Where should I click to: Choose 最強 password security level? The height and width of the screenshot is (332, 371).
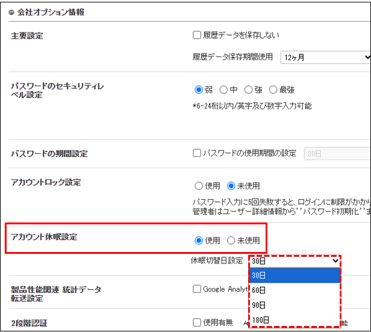pyautogui.click(x=273, y=90)
